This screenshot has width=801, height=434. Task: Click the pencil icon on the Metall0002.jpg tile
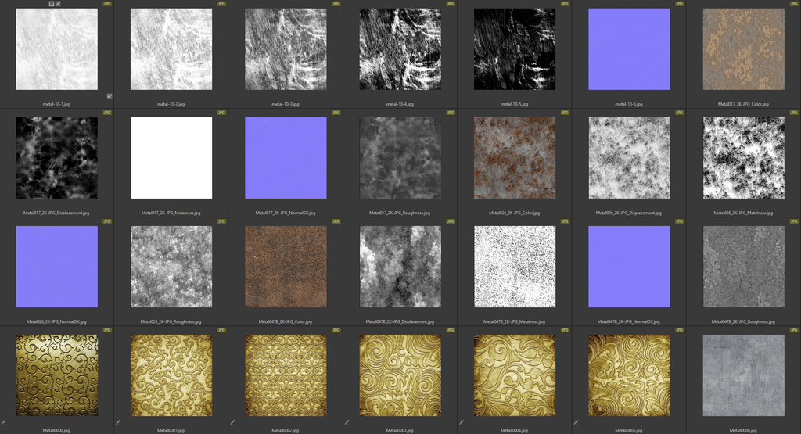point(232,422)
